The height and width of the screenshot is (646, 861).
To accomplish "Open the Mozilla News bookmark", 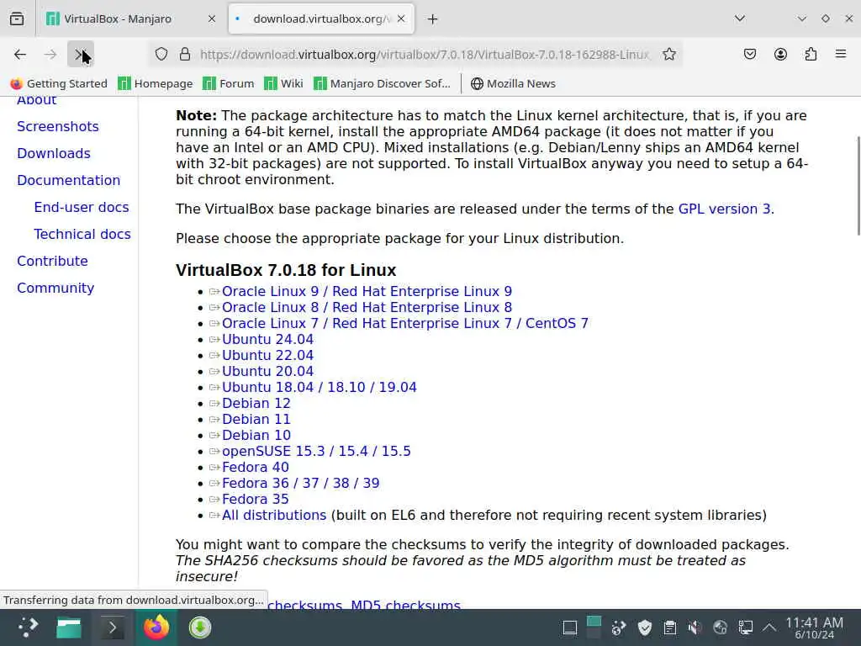I will (514, 83).
